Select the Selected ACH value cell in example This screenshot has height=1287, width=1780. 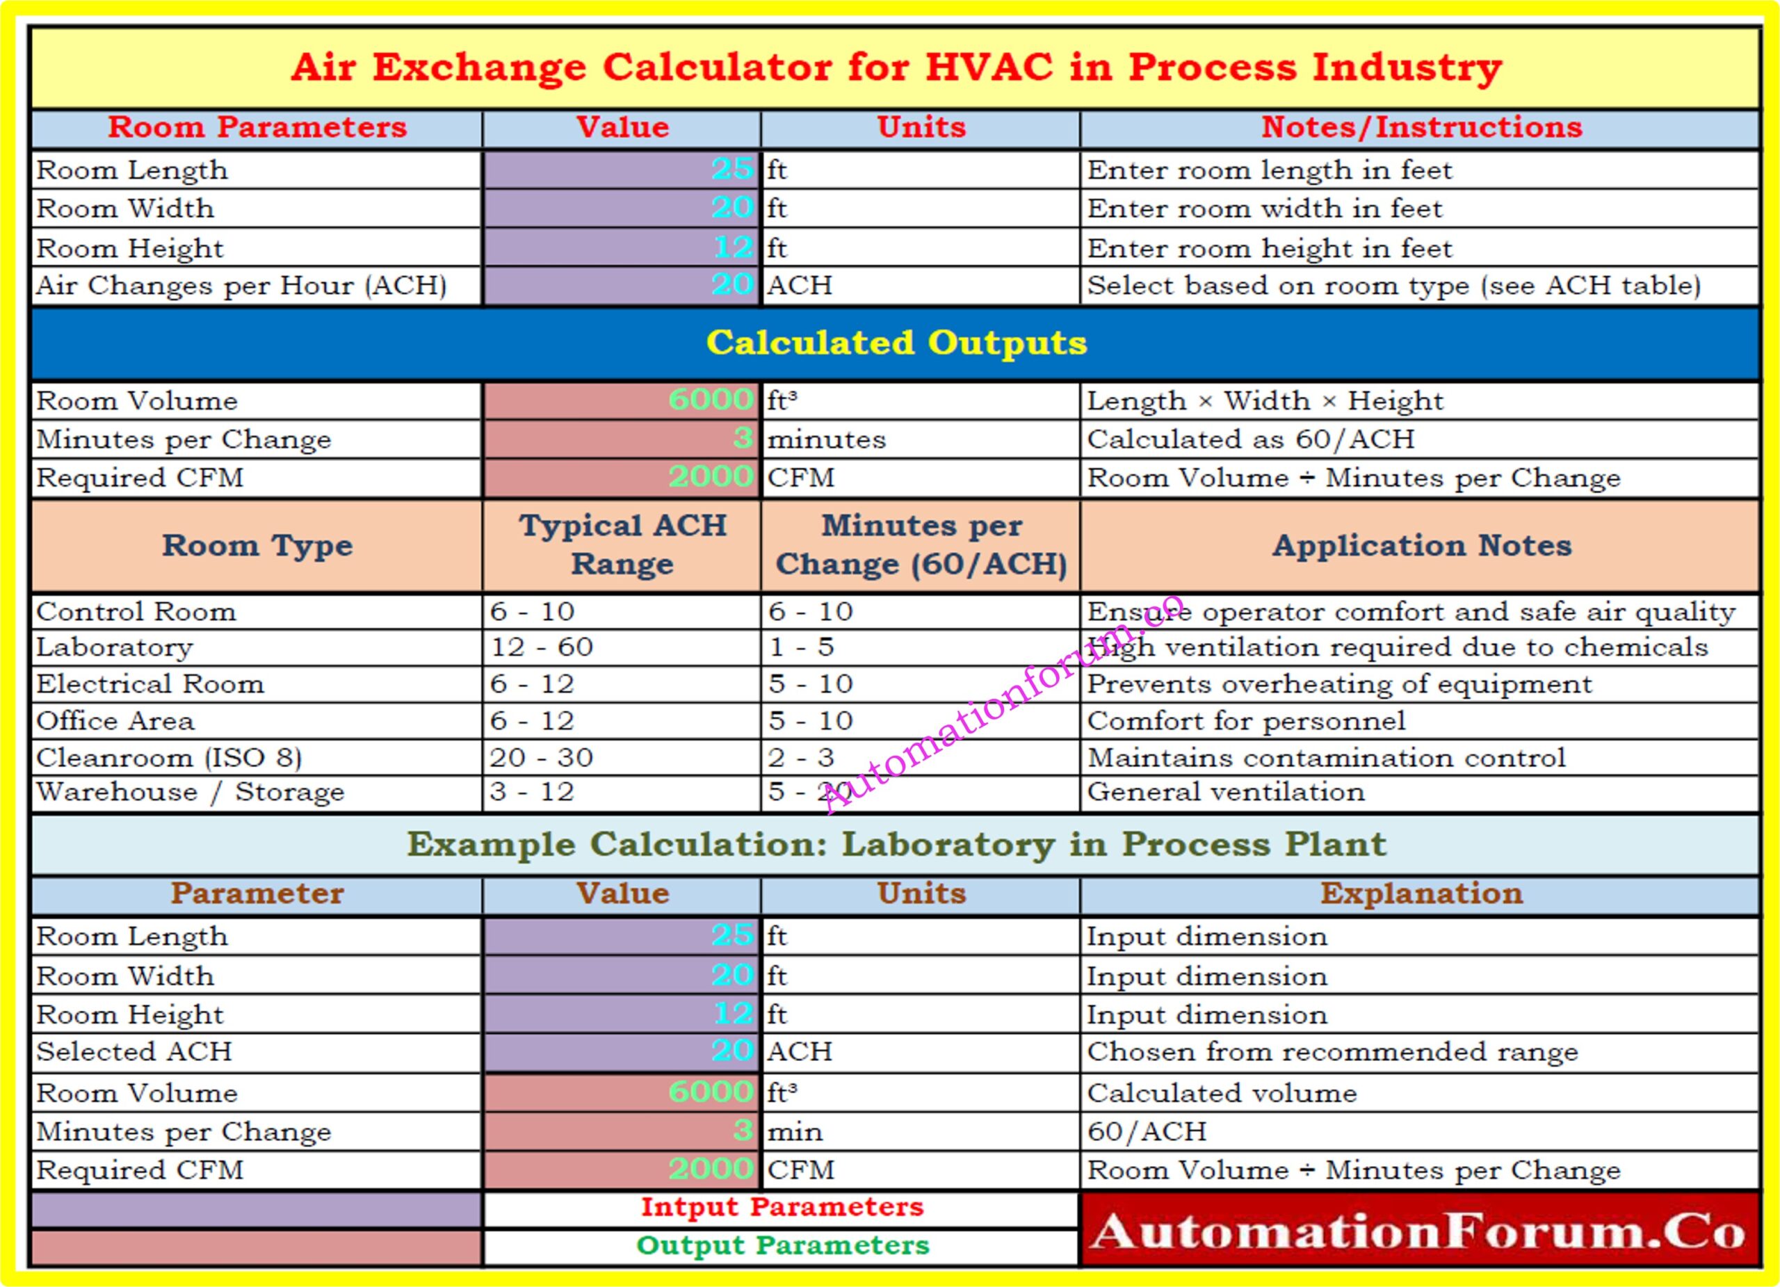(622, 1051)
